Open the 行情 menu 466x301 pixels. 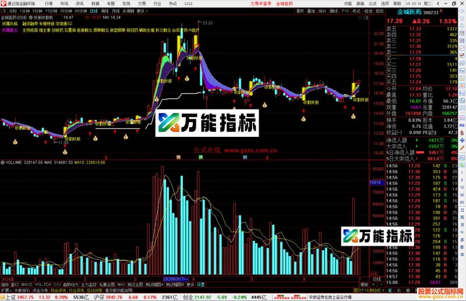(x=48, y=3)
